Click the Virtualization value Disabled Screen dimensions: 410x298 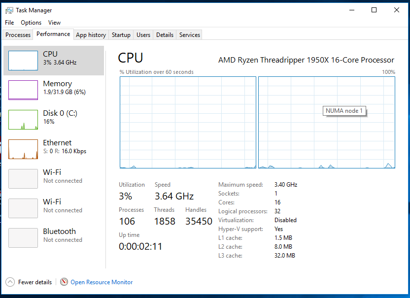point(285,220)
